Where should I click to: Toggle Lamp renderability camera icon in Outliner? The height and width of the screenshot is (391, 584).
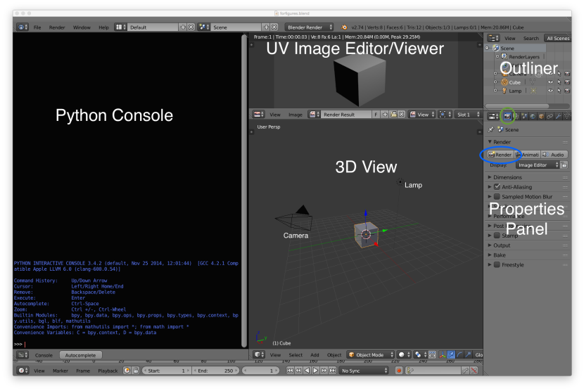567,91
